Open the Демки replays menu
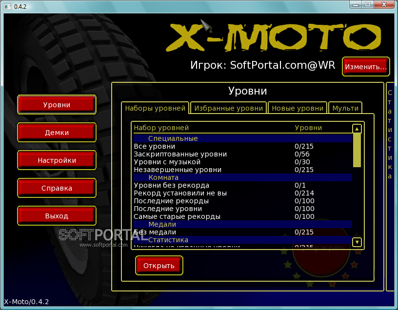This screenshot has height=310, width=398. (57, 132)
